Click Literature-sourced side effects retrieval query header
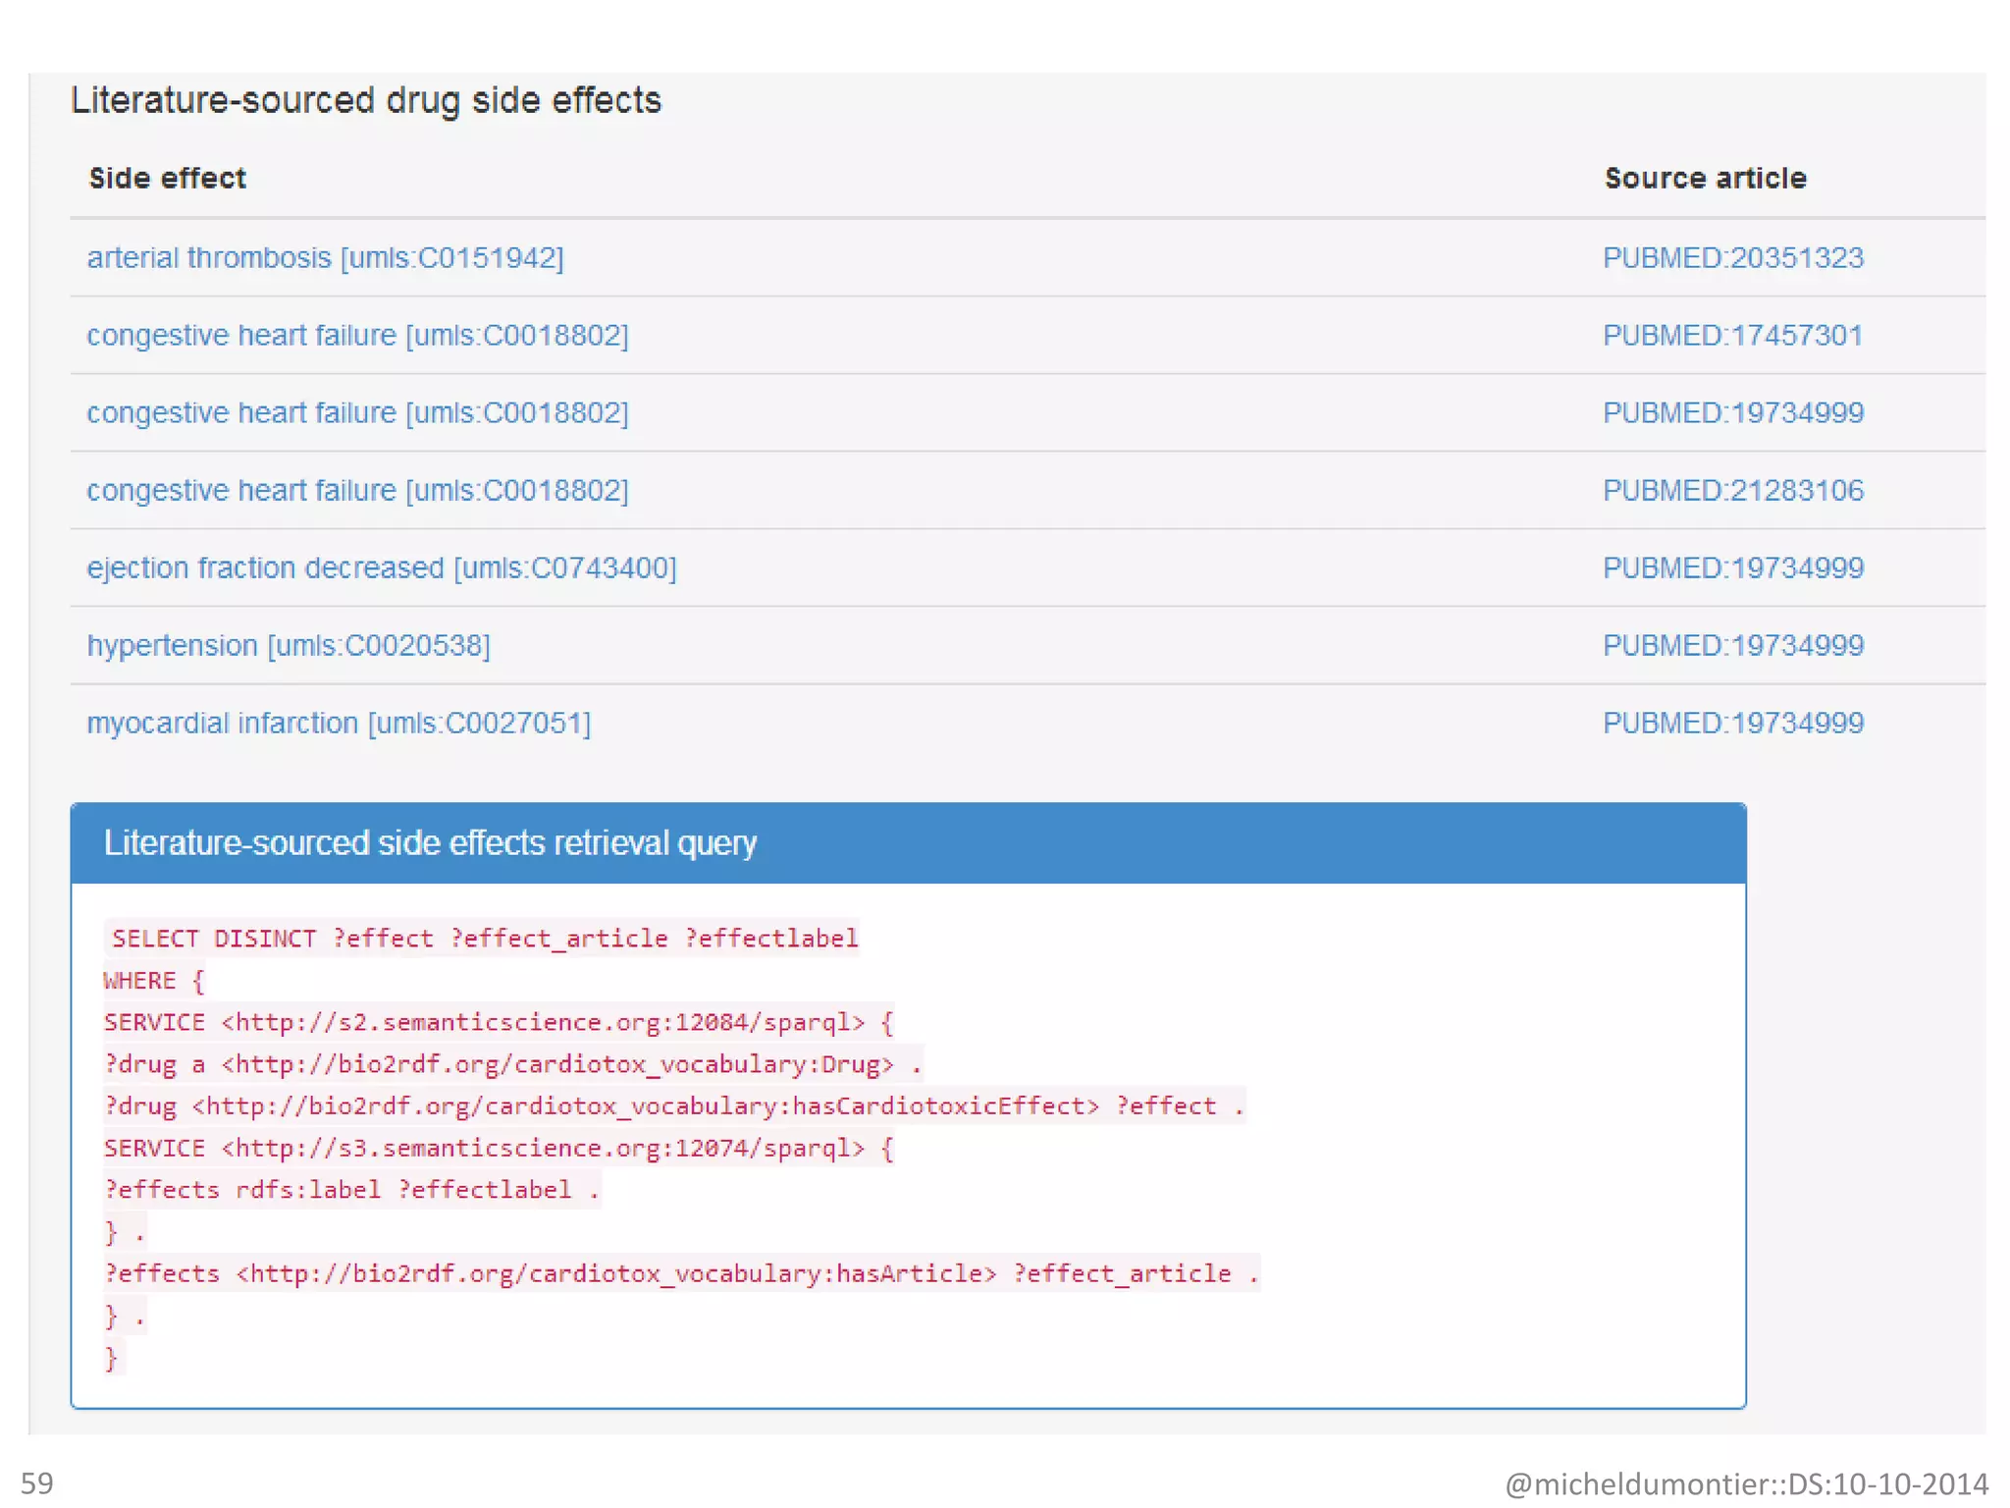 (x=430, y=843)
